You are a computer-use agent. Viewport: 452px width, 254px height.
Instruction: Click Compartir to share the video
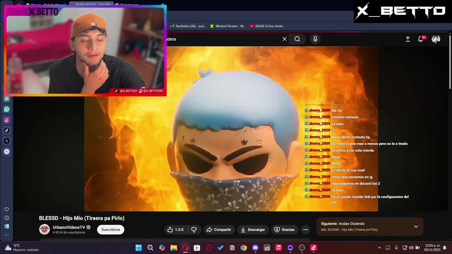point(219,230)
